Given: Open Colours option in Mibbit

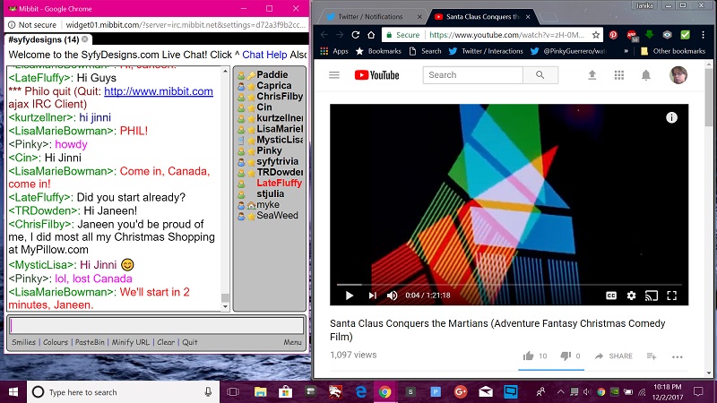Looking at the screenshot, I should coord(56,342).
